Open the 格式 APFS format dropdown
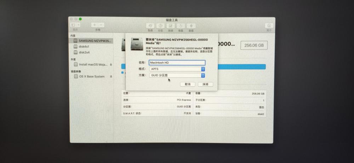The width and height of the screenshot is (354, 163). tap(177, 69)
